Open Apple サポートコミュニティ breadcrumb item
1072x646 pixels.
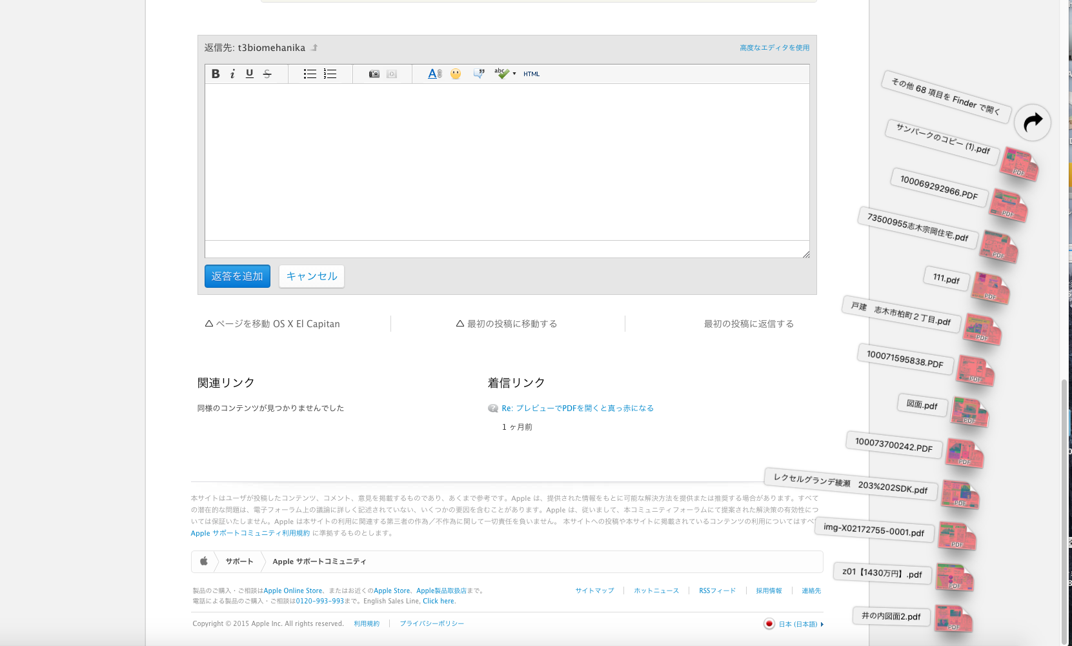pos(319,561)
